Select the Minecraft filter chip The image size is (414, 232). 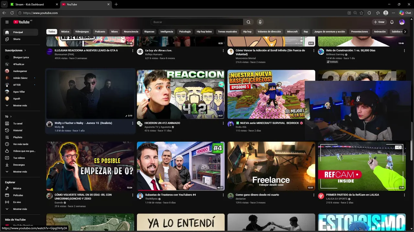(292, 32)
